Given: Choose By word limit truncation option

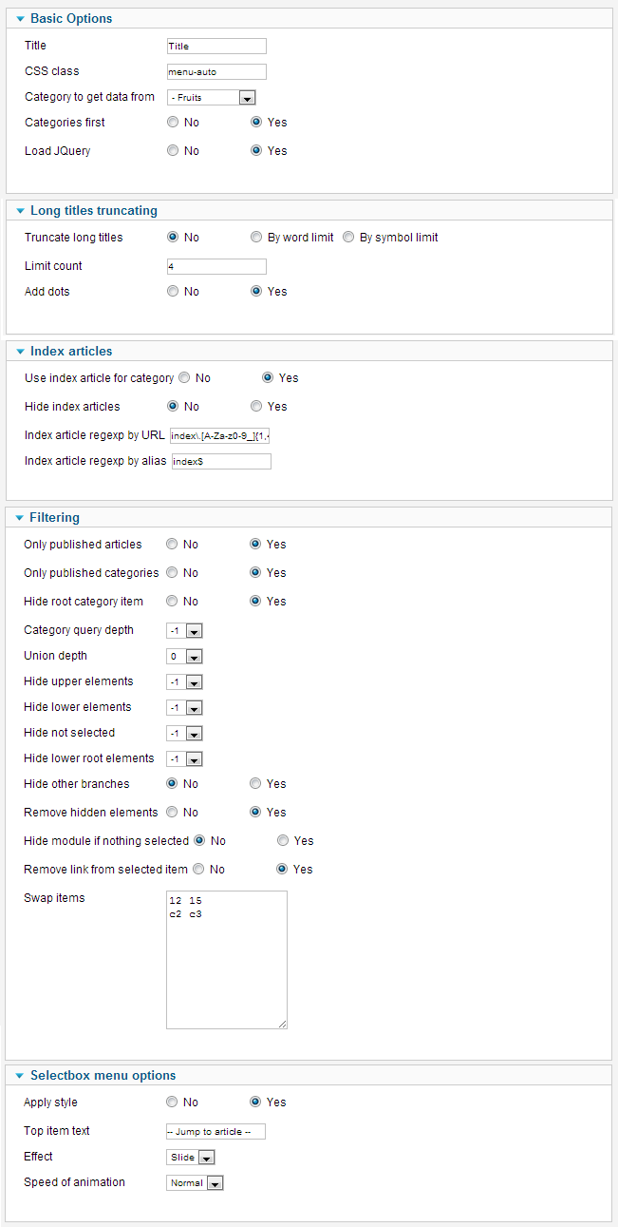Looking at the screenshot, I should (256, 238).
